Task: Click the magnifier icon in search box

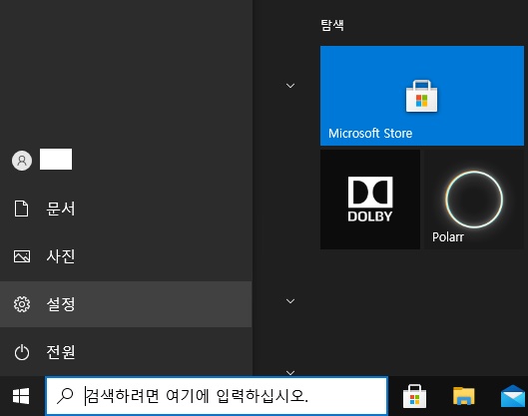Action: click(x=65, y=396)
